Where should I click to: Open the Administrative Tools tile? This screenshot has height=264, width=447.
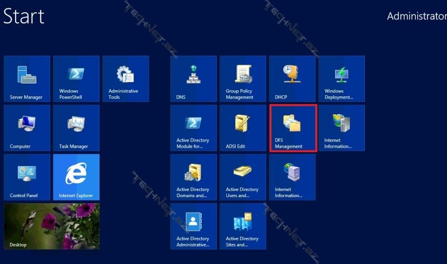(125, 79)
